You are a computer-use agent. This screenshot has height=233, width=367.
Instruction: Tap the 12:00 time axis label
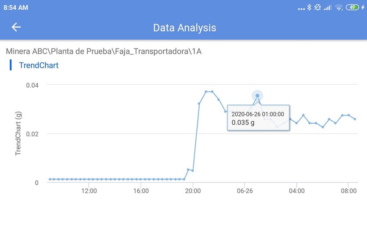pos(89,191)
